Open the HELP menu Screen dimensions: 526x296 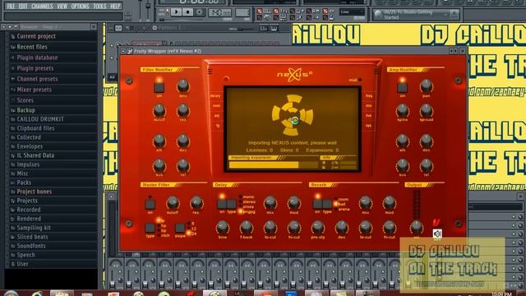[x=115, y=6]
